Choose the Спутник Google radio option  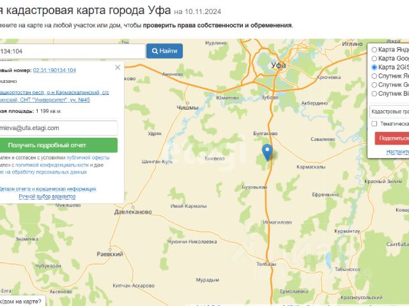pos(374,85)
